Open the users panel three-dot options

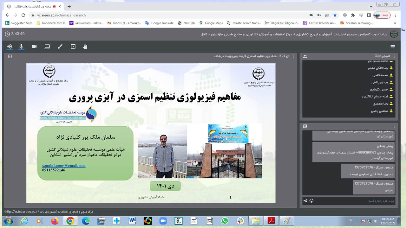(x=394, y=56)
